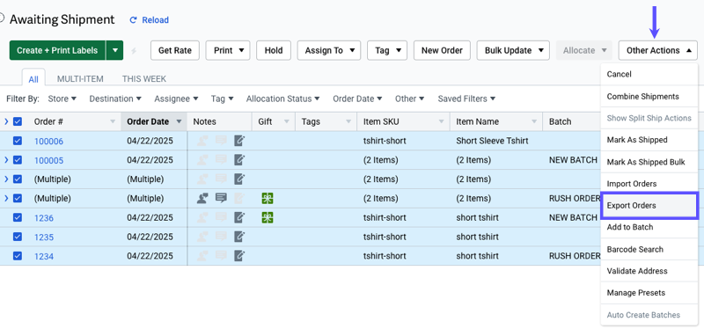Click internal note edit icon for order 1234
This screenshot has width=704, height=329.
click(x=239, y=256)
